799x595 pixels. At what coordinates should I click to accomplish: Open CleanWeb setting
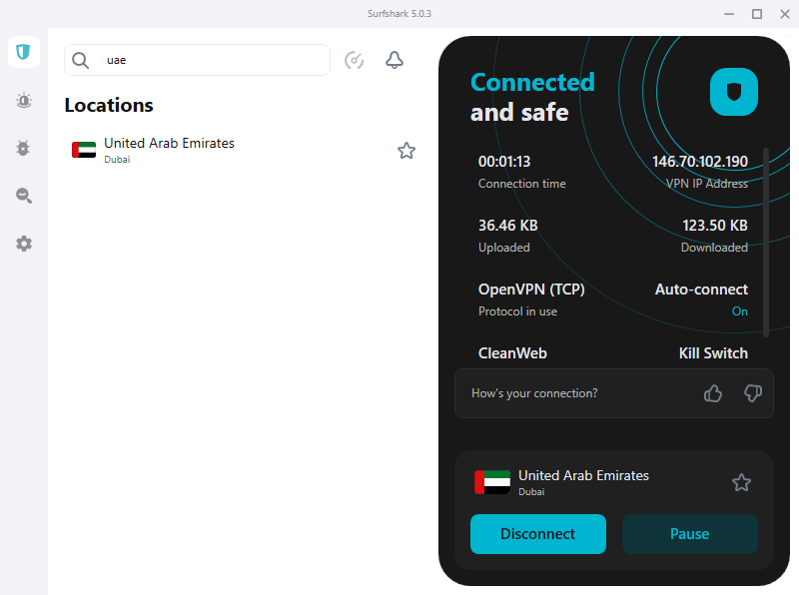click(512, 353)
